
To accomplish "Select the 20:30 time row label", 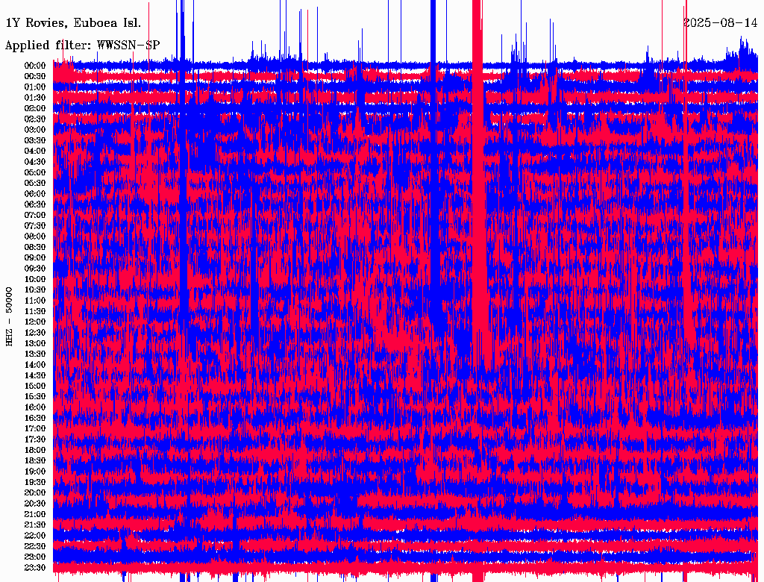I will [35, 504].
